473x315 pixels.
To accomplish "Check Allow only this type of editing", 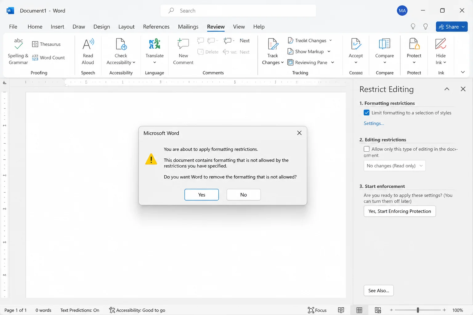I will (x=366, y=149).
